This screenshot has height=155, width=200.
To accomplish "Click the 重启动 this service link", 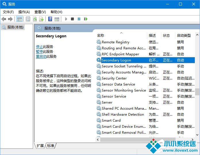I will pos(41,56).
